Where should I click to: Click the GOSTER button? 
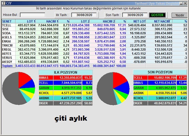pos(157,15)
